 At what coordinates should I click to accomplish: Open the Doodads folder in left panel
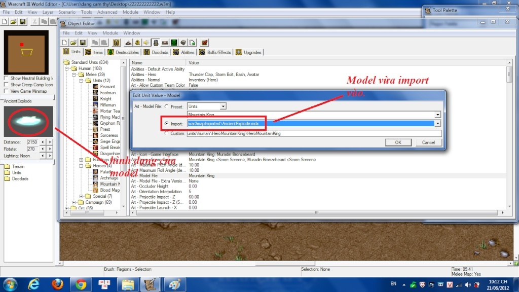pyautogui.click(x=17, y=179)
